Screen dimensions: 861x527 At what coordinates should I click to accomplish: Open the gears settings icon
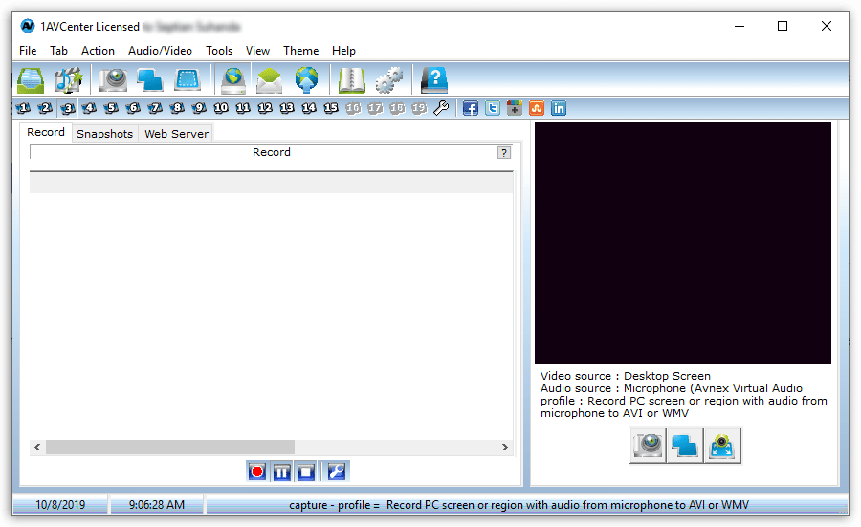[x=388, y=79]
